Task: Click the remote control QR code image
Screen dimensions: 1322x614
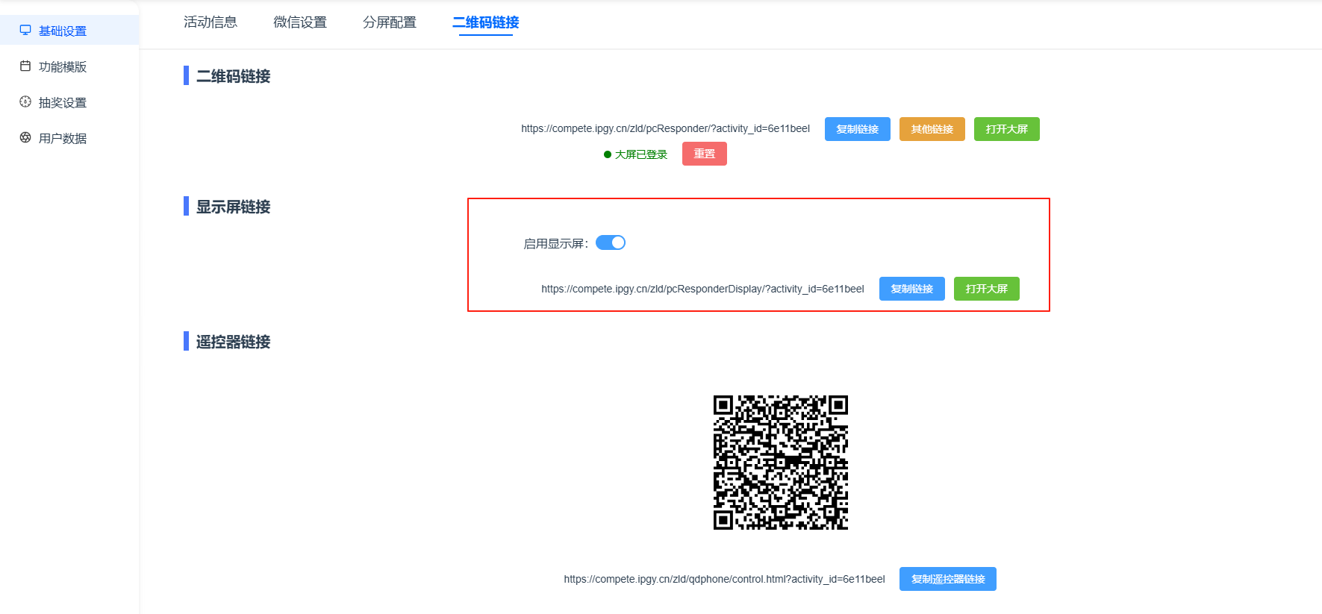Action: (x=781, y=463)
